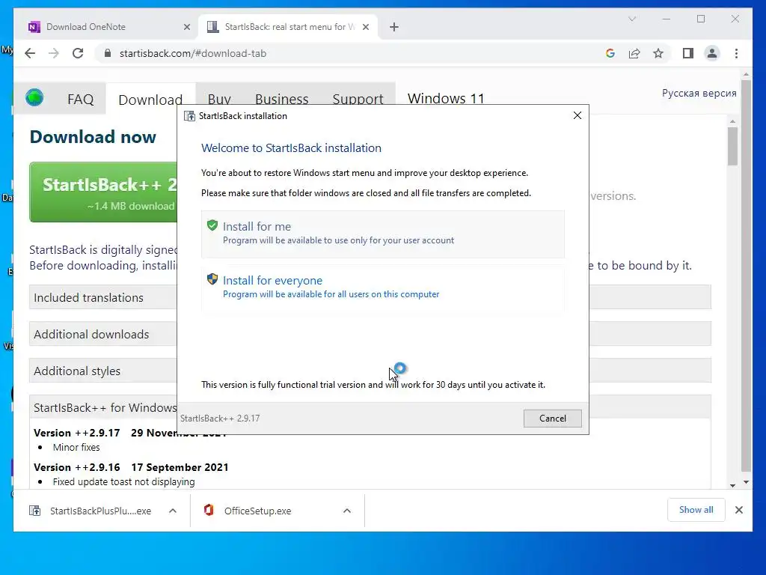Click 'Fixed update toast not displaying' text
Image resolution: width=766 pixels, height=575 pixels.
pyautogui.click(x=123, y=481)
